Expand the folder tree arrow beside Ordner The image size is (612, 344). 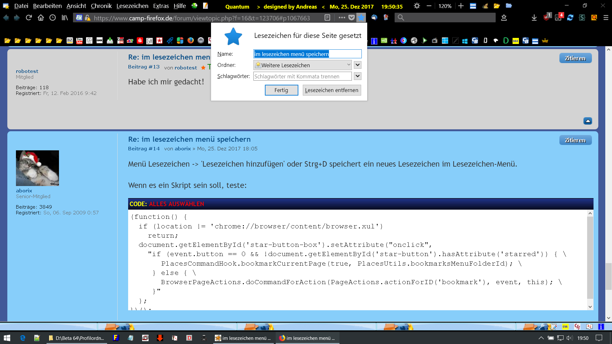coord(358,65)
